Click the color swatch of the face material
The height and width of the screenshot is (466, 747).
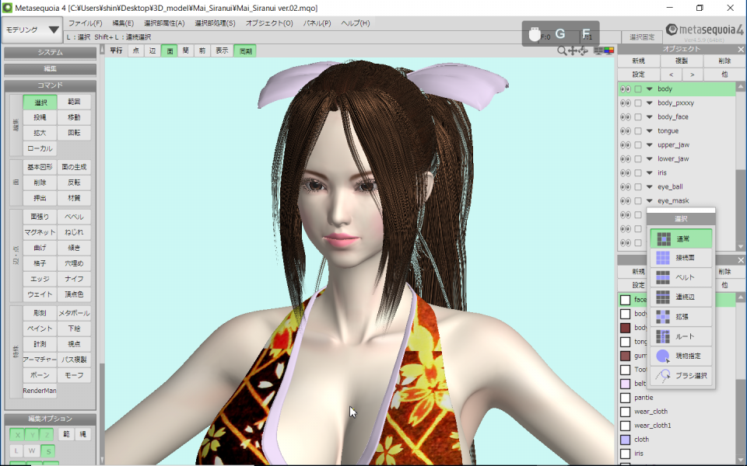point(625,300)
